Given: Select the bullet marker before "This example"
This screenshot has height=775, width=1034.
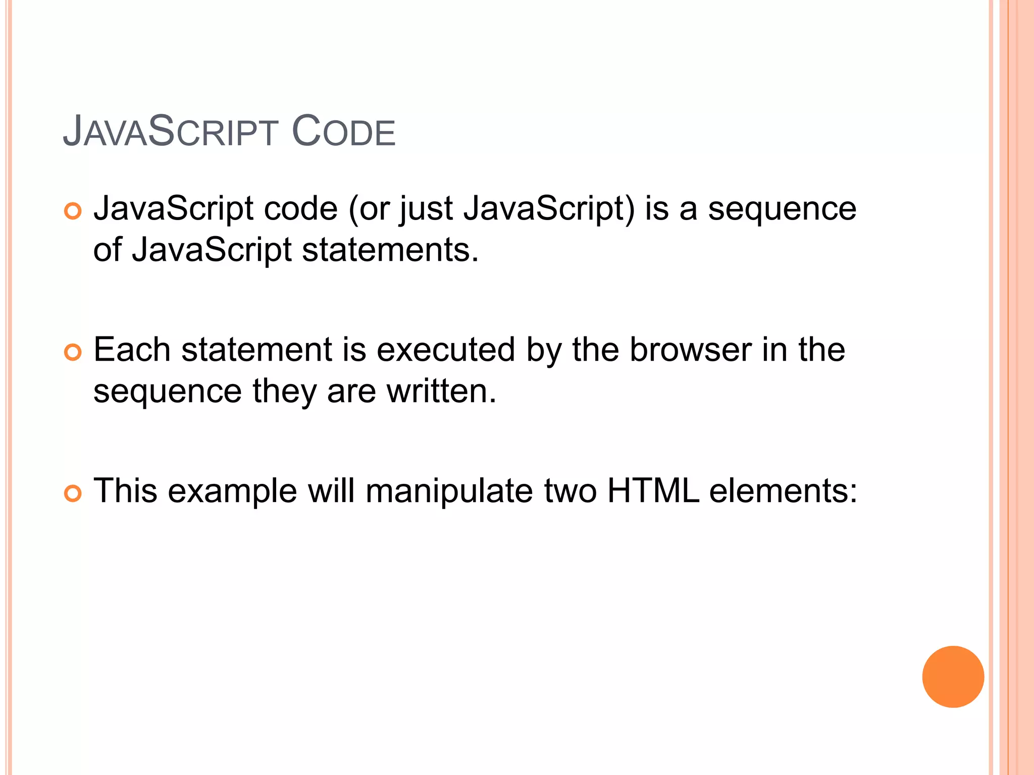Looking at the screenshot, I should tap(73, 493).
